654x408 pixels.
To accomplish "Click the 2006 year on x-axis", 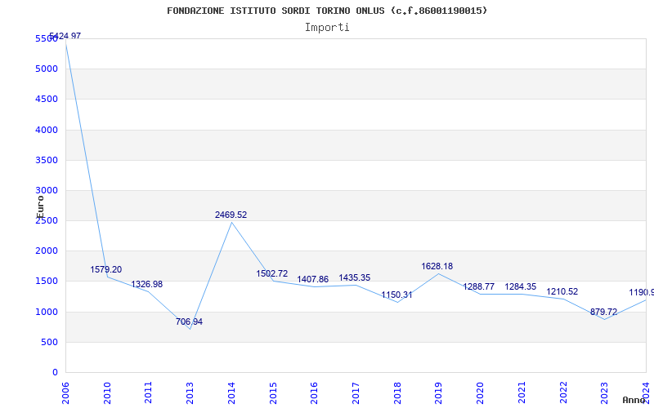I will pyautogui.click(x=66, y=390).
